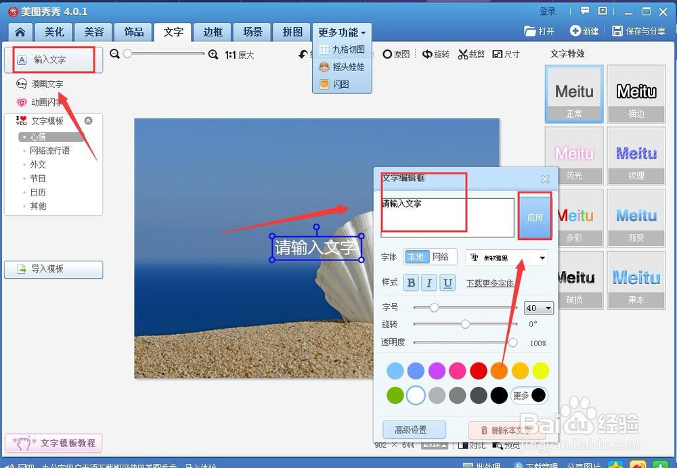Switch to the 美容 tab
This screenshot has width=677, height=468.
point(93,32)
